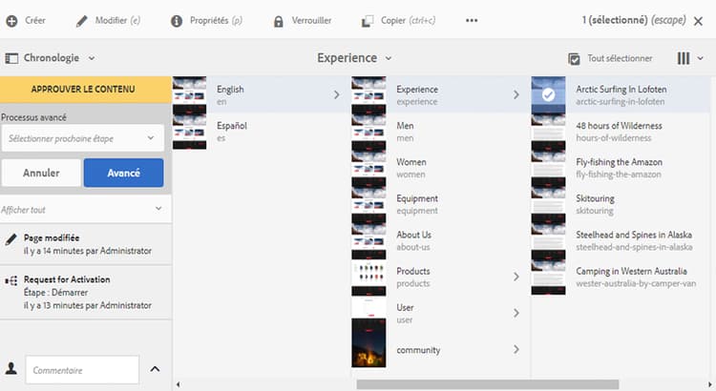The height and width of the screenshot is (391, 716).
Task: Open Sélectionner prochaine étape dropdown
Action: [83, 137]
